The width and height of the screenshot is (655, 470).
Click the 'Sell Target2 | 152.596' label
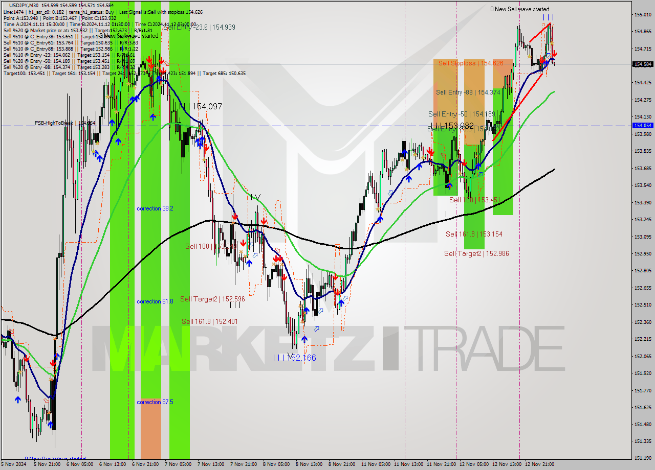point(212,299)
